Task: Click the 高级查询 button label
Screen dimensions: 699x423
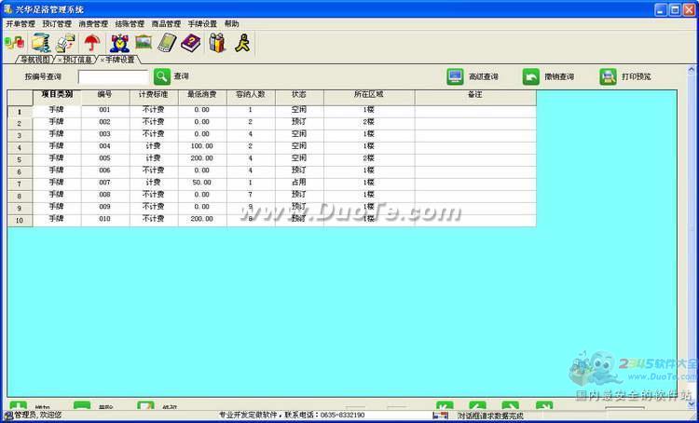Action: coord(484,76)
